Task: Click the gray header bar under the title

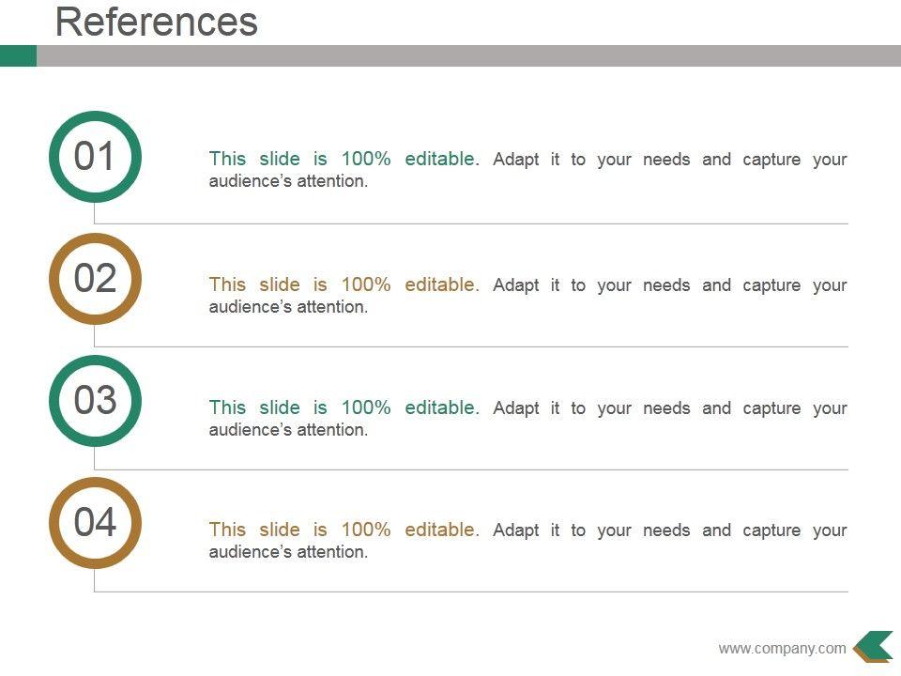Action: coord(469,55)
